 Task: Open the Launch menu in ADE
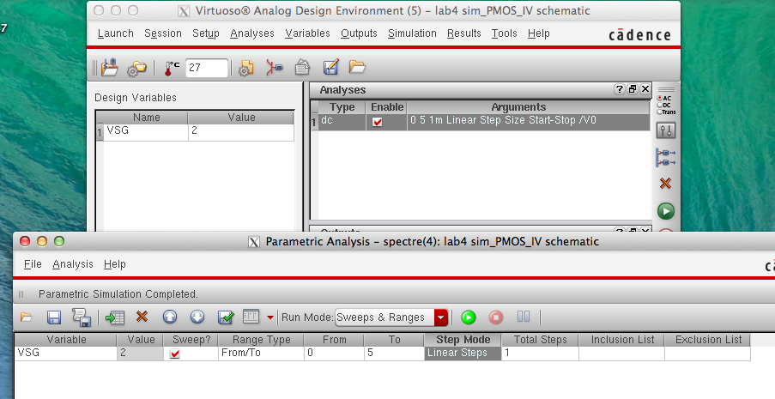[116, 33]
